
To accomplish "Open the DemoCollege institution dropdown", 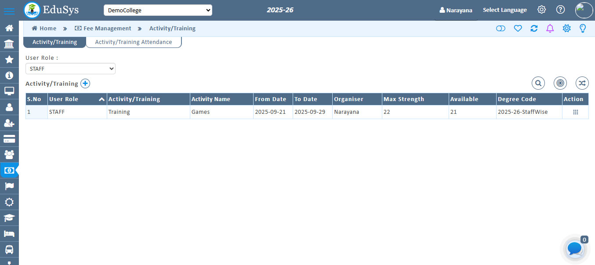I will [x=158, y=10].
